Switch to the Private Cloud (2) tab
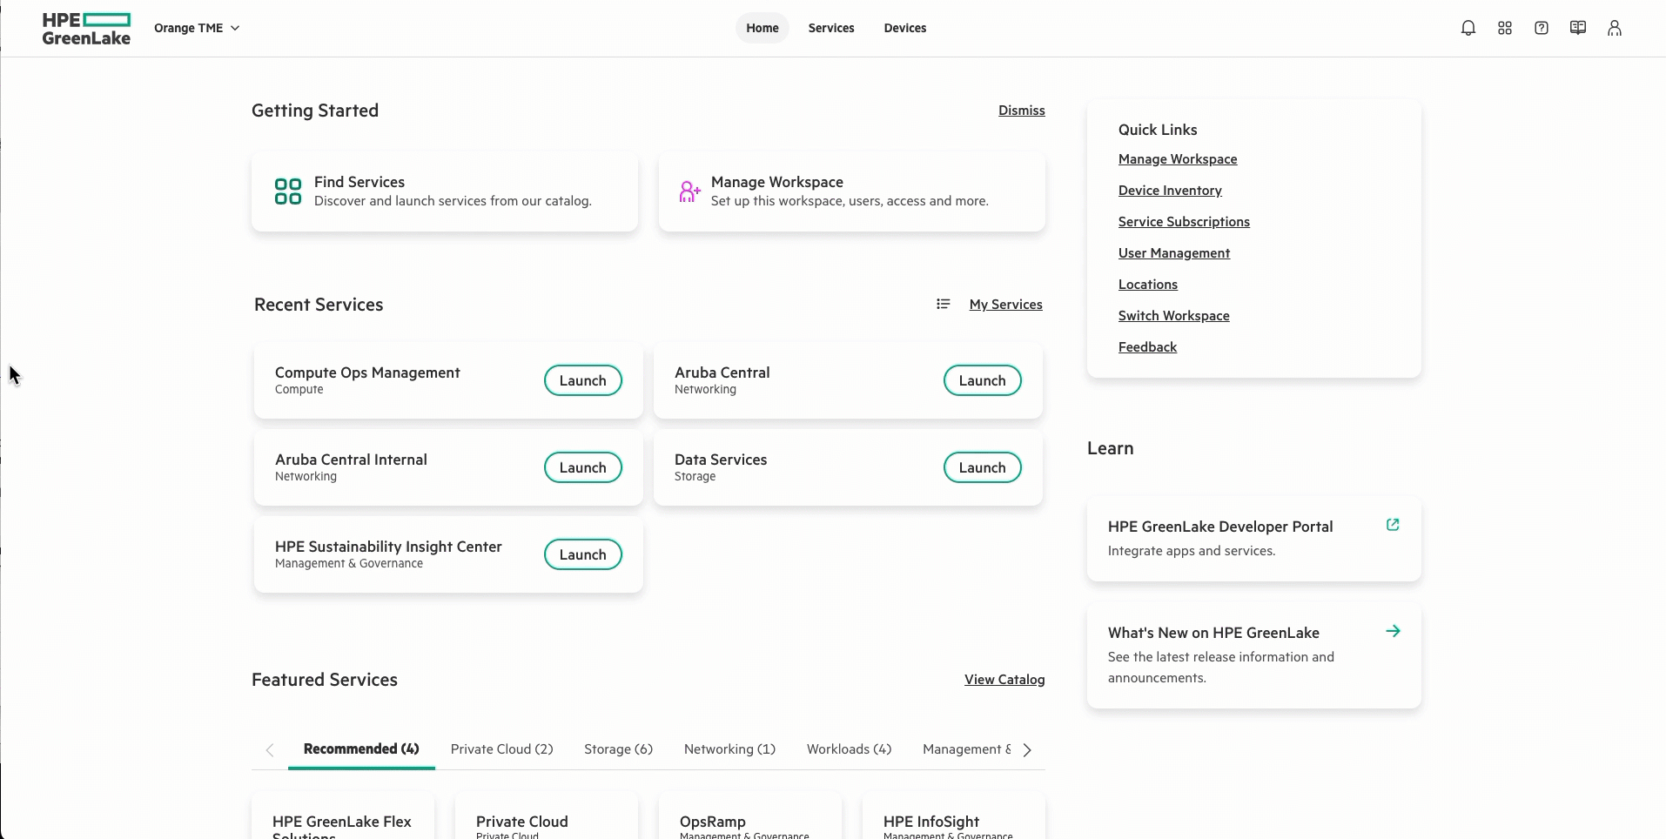The height and width of the screenshot is (839, 1666). point(502,749)
